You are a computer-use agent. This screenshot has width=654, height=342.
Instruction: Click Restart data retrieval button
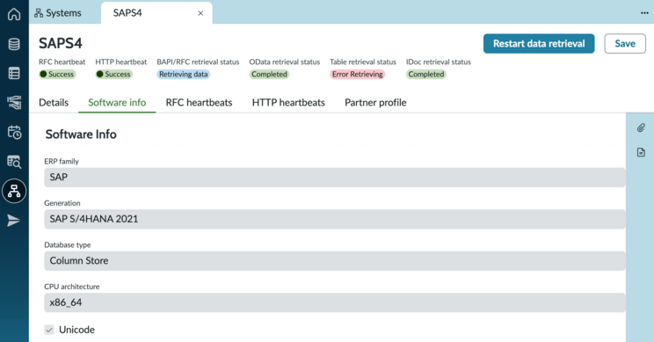(539, 43)
